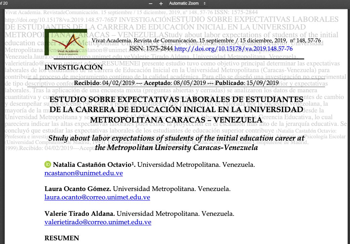Viewport: 350px width, 244px height.
Task: Open the doi.org article link
Action: [234, 49]
